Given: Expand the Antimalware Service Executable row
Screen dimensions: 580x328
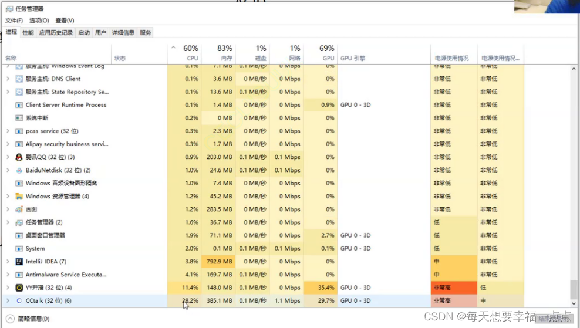Looking at the screenshot, I should click(8, 275).
